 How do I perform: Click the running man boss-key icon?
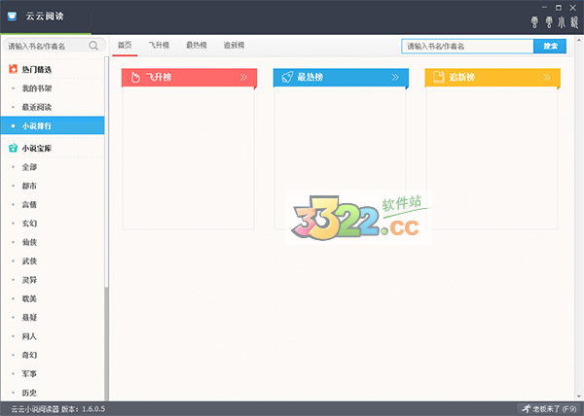(526, 408)
